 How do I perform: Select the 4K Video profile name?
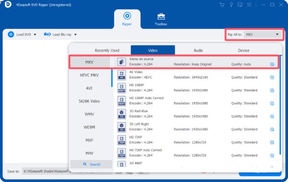[x=136, y=72]
